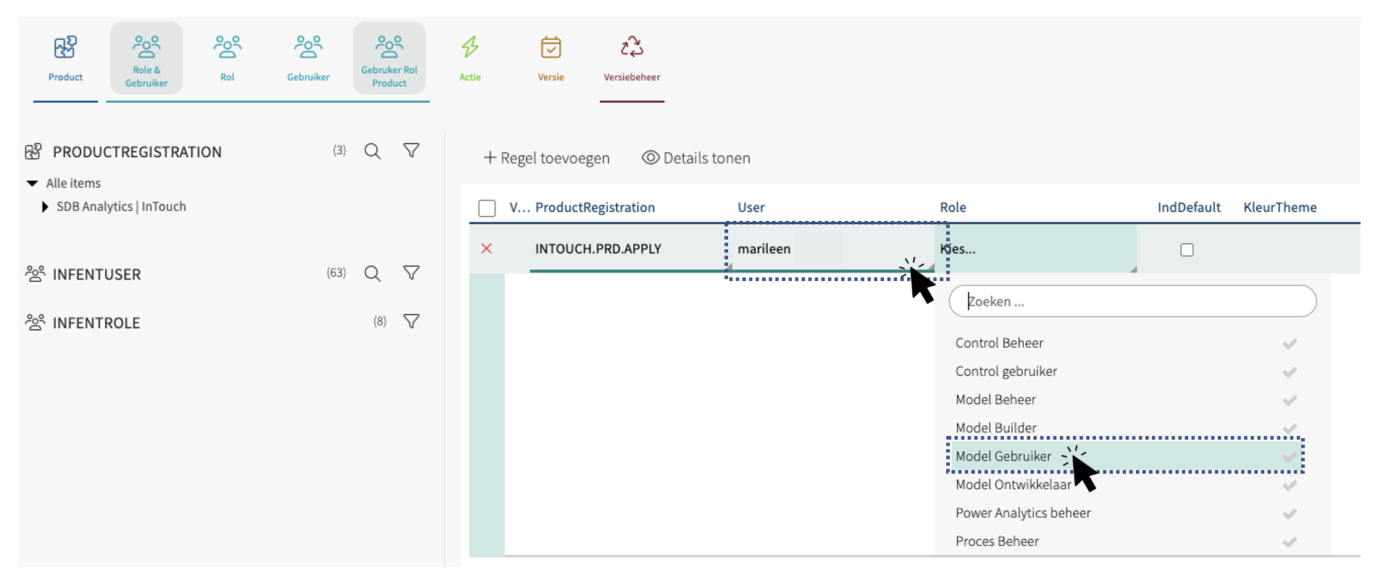
Task: Expand SDB Analytics | InTouch node
Action: (x=45, y=206)
